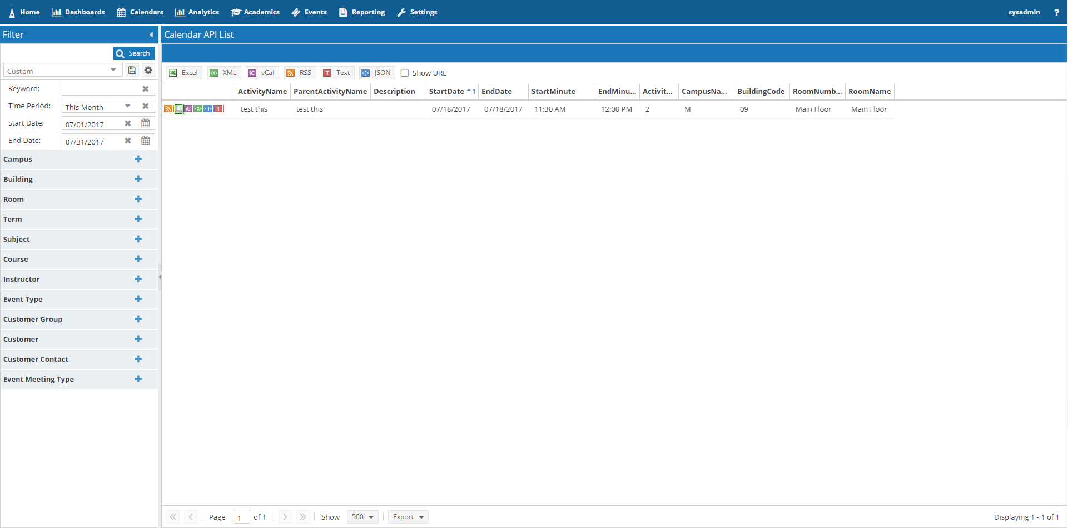Image resolution: width=1068 pixels, height=528 pixels.
Task: Click the green XML icon in test this row
Action: pos(198,109)
